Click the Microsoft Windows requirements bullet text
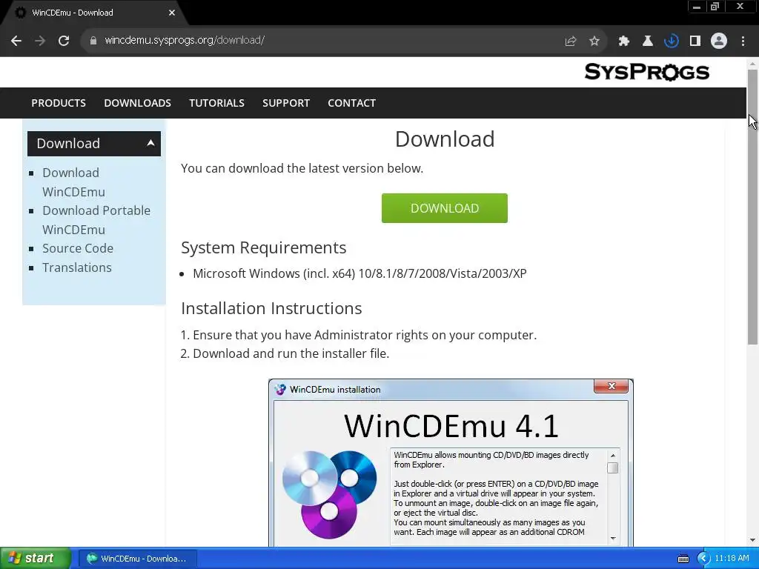Viewport: 759px width, 569px height. coord(359,273)
